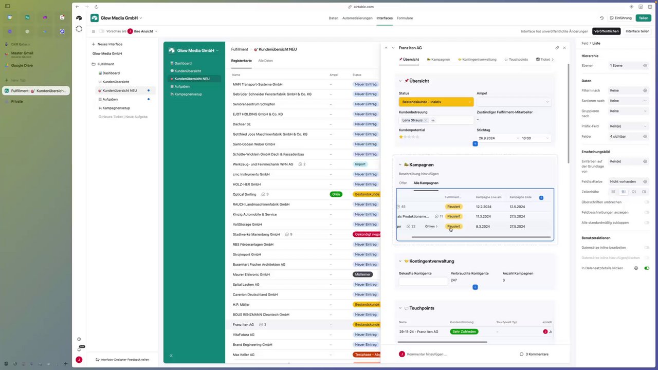Switch to the Daten tab in top navigation
658x370 pixels.
pyautogui.click(x=334, y=18)
